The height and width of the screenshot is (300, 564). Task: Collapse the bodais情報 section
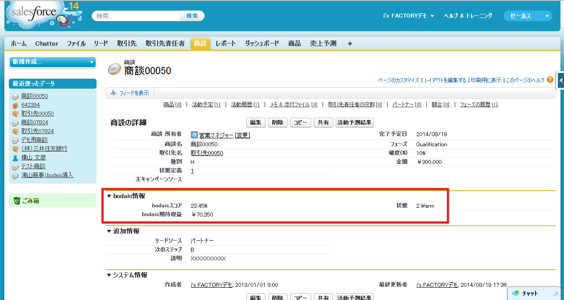[109, 196]
